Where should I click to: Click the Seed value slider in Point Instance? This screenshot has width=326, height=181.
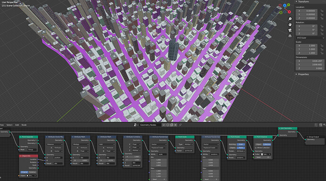[x=263, y=157]
